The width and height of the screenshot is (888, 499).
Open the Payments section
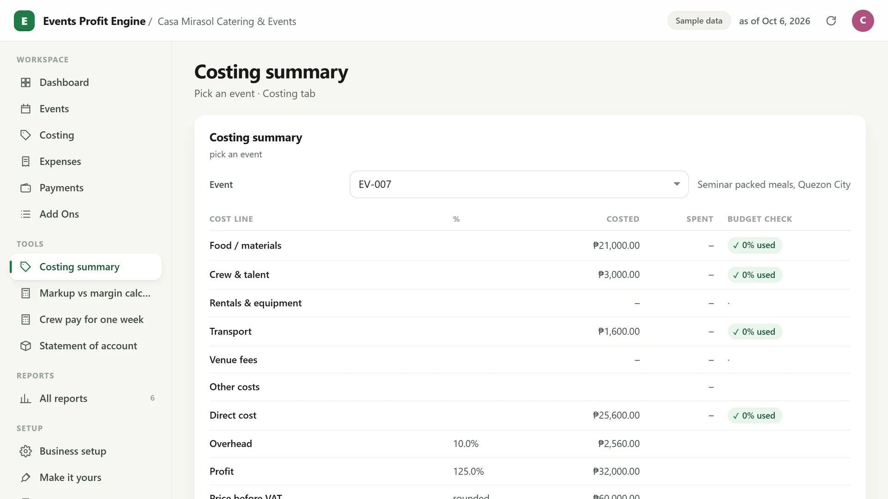[x=86, y=188]
